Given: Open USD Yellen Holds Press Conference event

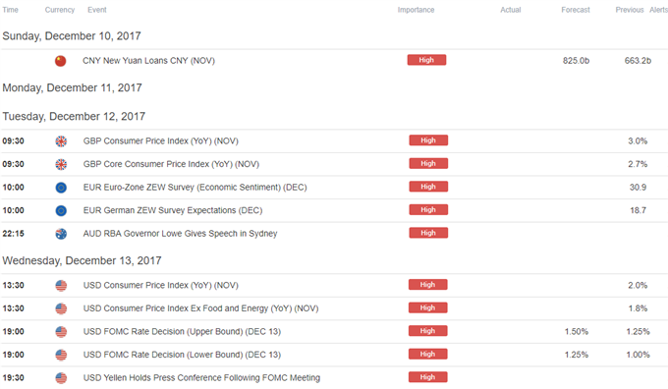Looking at the screenshot, I should (x=201, y=377).
